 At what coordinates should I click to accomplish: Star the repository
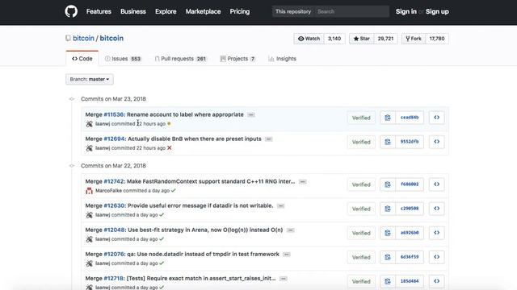[x=362, y=39]
